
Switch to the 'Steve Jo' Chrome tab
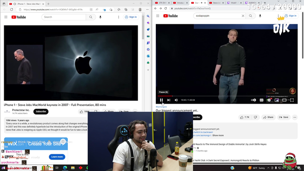point(216,3)
